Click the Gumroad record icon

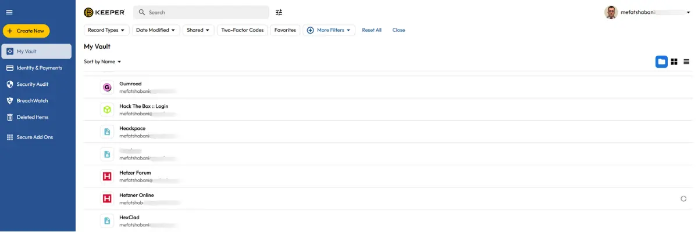click(107, 88)
